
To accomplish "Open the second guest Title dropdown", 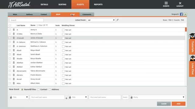I will [78, 97].
